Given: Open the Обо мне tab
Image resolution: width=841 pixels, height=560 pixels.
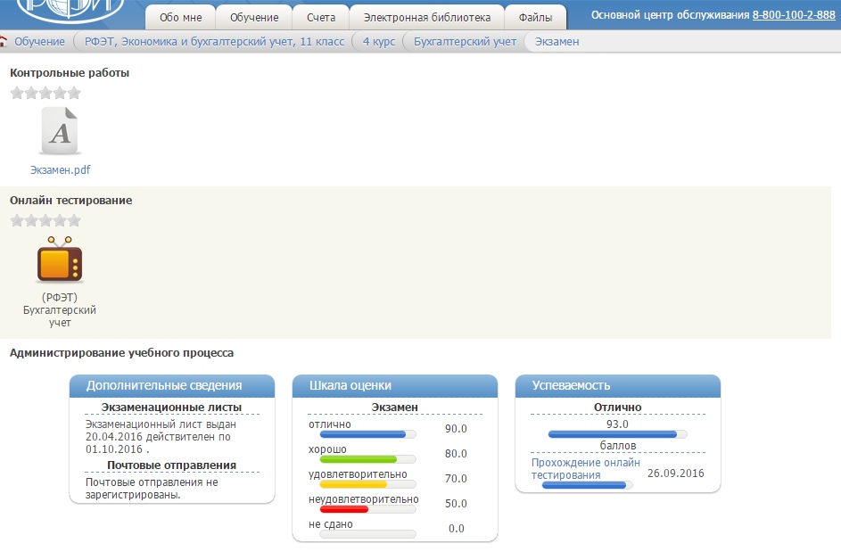Looking at the screenshot, I should 180,17.
